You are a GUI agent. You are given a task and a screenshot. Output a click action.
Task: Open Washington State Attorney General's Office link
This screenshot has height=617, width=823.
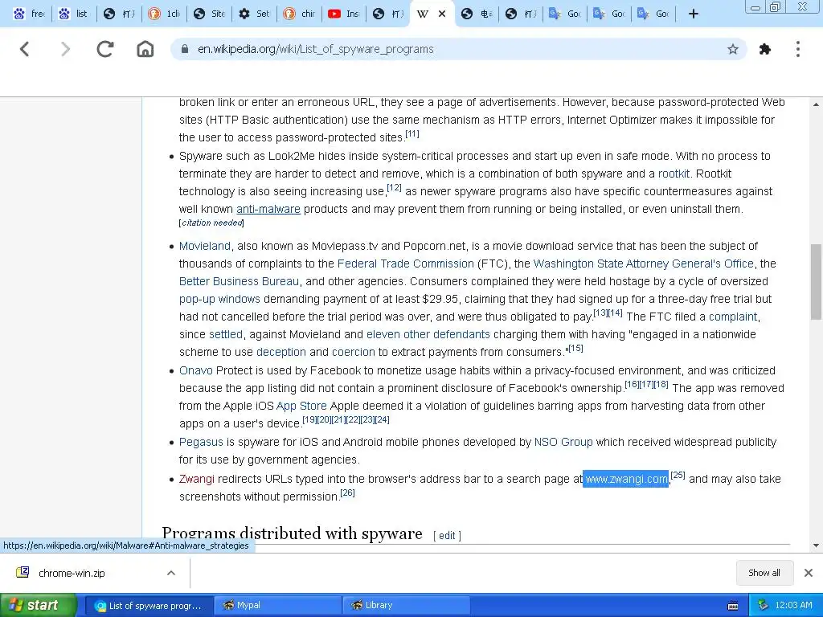pyautogui.click(x=644, y=264)
